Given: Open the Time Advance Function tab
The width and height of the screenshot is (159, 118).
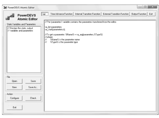Looking at the screenshot, I should [61, 14].
